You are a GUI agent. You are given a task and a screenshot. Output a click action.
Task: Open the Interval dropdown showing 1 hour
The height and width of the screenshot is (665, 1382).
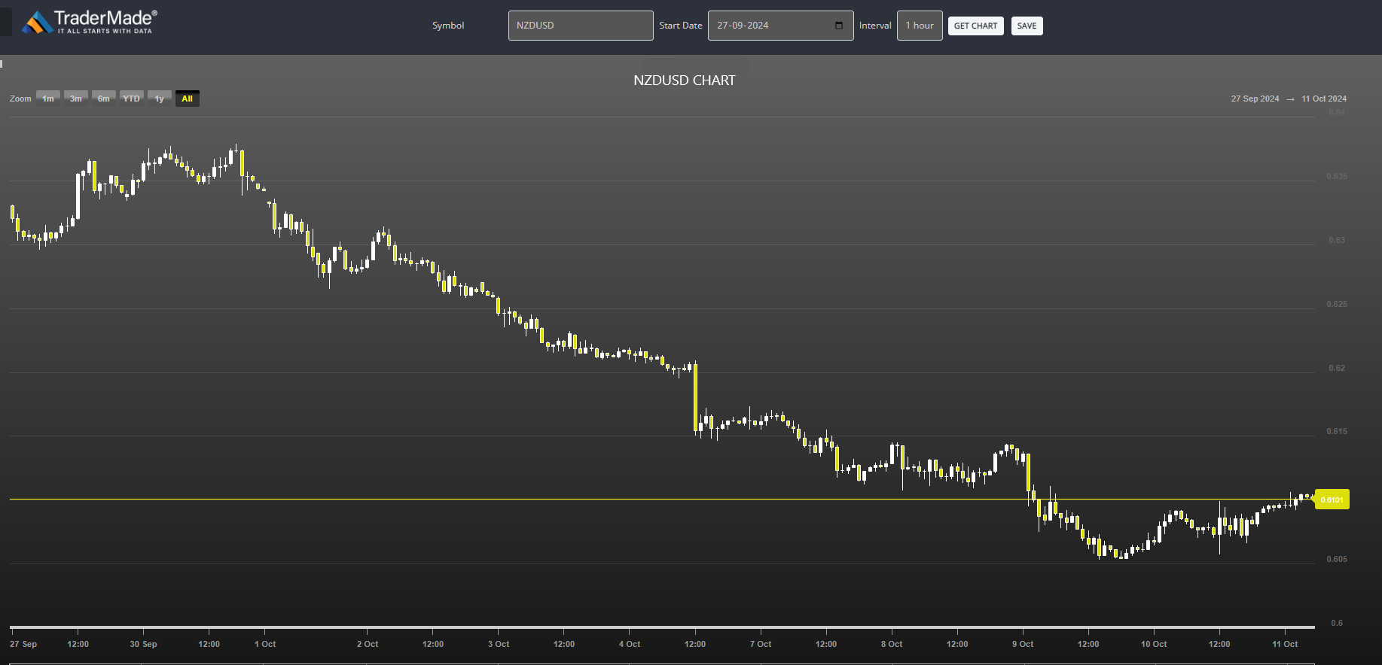point(920,26)
